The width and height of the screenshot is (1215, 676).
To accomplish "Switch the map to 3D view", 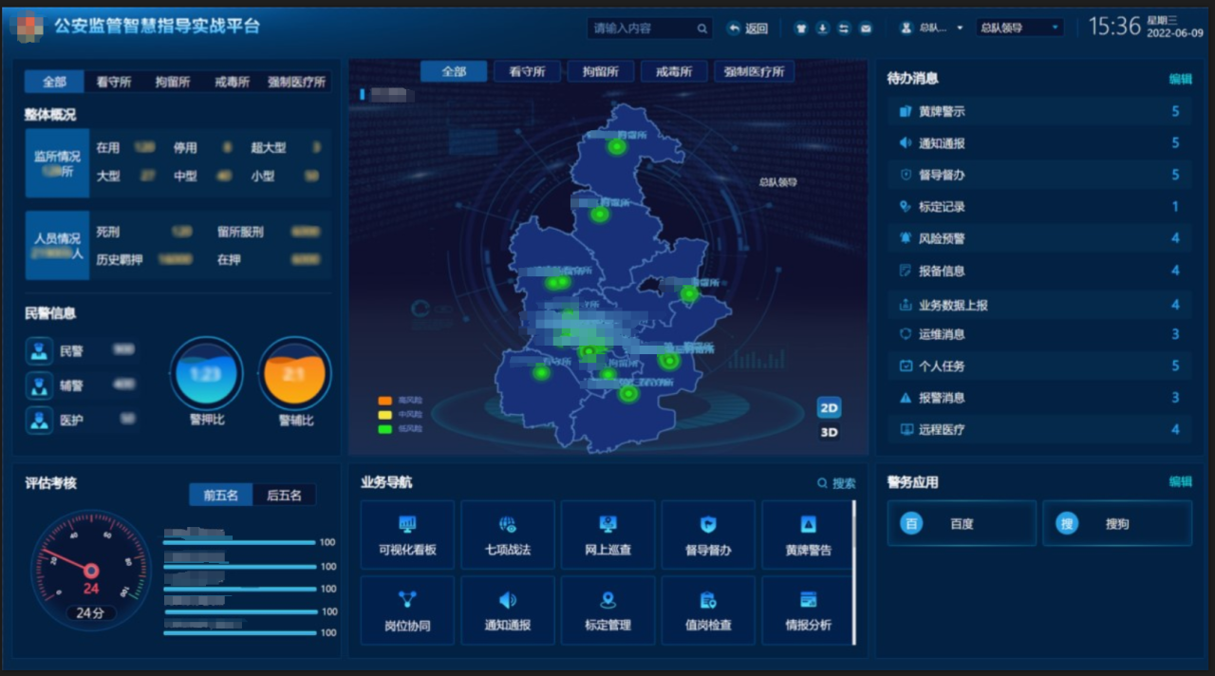I will 829,433.
